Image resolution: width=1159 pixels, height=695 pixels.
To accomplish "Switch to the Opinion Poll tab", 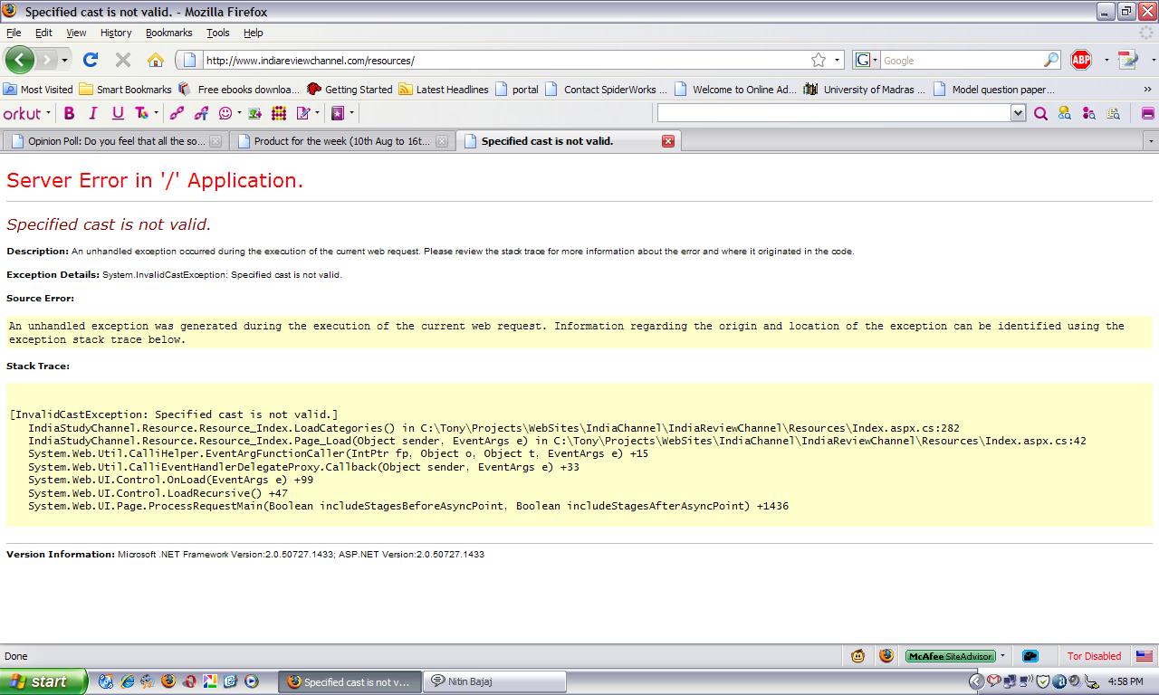I will (115, 141).
